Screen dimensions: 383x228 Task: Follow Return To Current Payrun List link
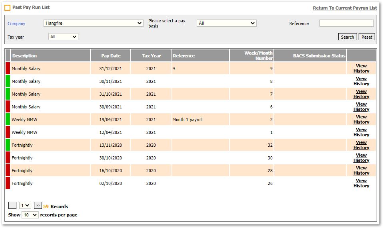(345, 8)
